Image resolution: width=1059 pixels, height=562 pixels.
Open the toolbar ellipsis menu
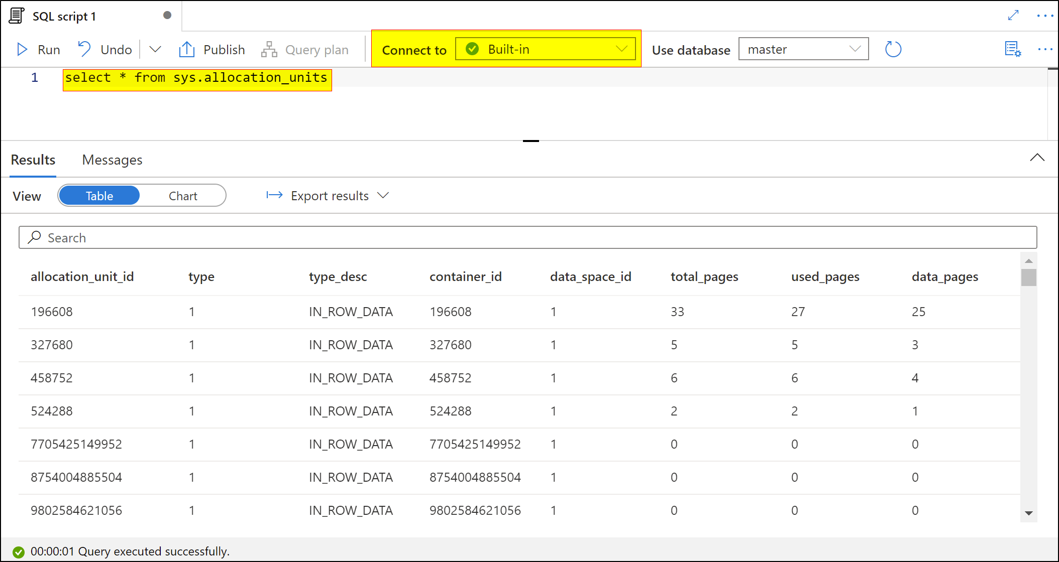coord(1045,49)
